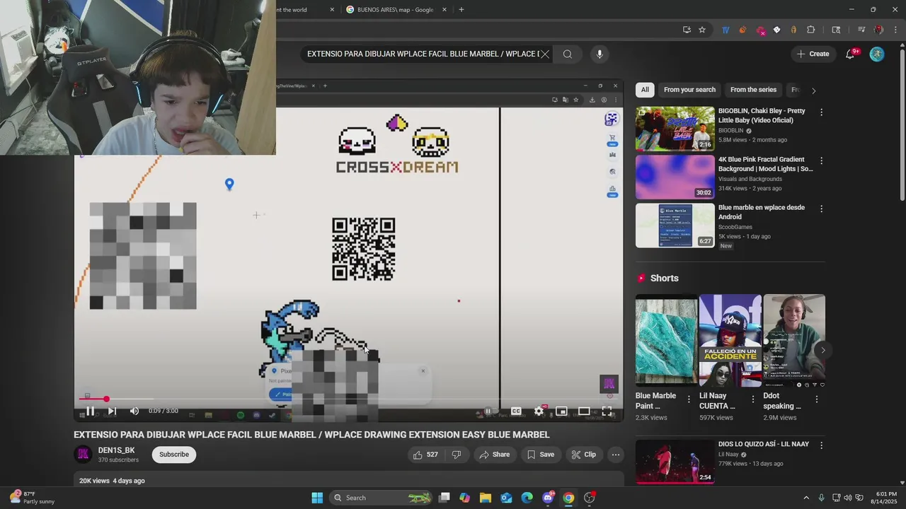Show more filter chips with arrow
906x509 pixels.
point(813,90)
